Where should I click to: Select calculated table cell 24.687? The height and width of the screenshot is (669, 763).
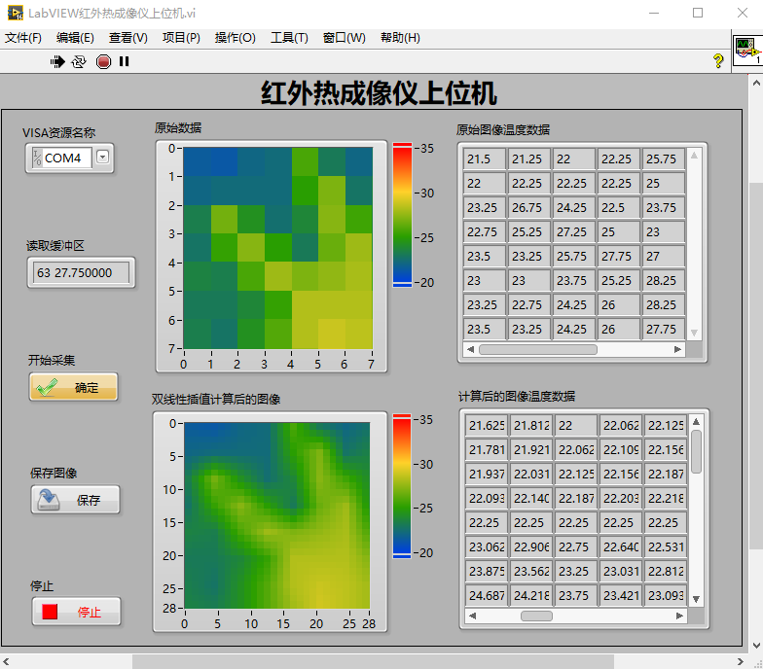pyautogui.click(x=487, y=595)
